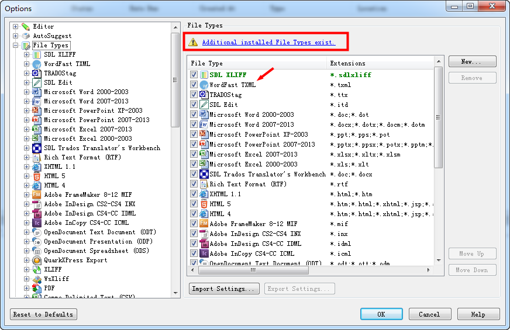Click the left tree vertical scrollbar thumb
This screenshot has height=330, width=510.
(x=175, y=80)
